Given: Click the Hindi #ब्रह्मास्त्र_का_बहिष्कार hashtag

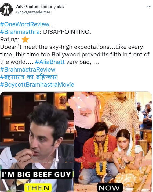Looking at the screenshot, I should [29, 77].
